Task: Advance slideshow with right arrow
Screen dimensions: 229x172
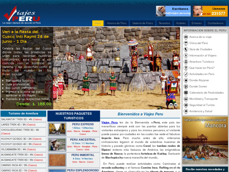Action: [175, 105]
